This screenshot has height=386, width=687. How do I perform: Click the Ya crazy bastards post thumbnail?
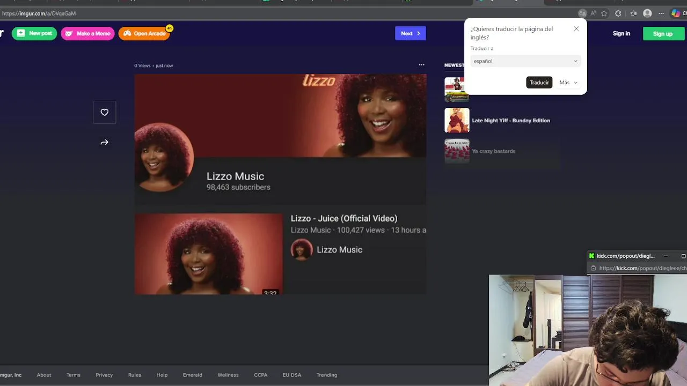point(457,151)
